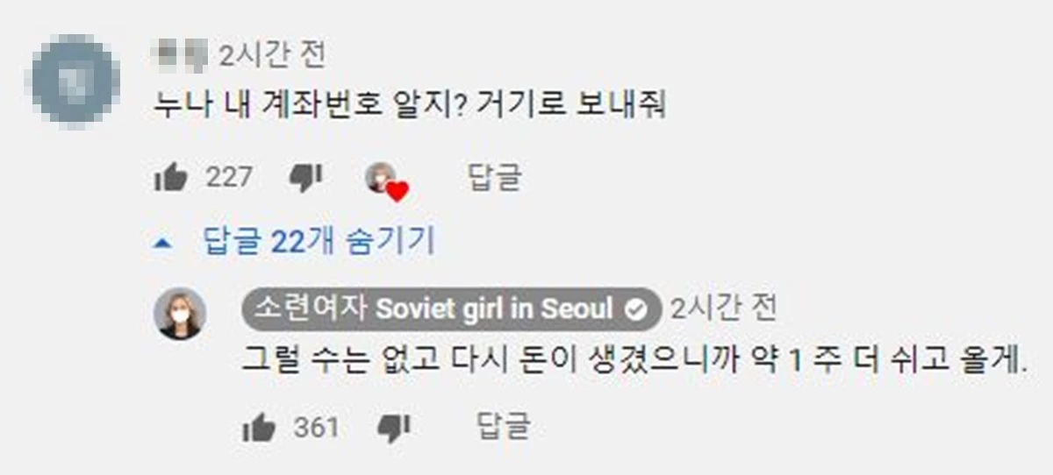1053x475 pixels.
Task: Open the blurred commenter's profile avatar
Action: coord(75,80)
